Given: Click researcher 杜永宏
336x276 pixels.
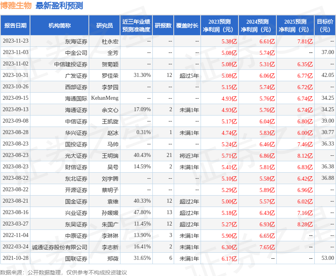Looking at the screenshot, I should point(110,41).
